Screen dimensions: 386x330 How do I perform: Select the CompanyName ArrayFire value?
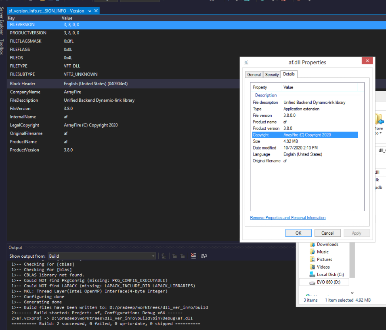72,92
